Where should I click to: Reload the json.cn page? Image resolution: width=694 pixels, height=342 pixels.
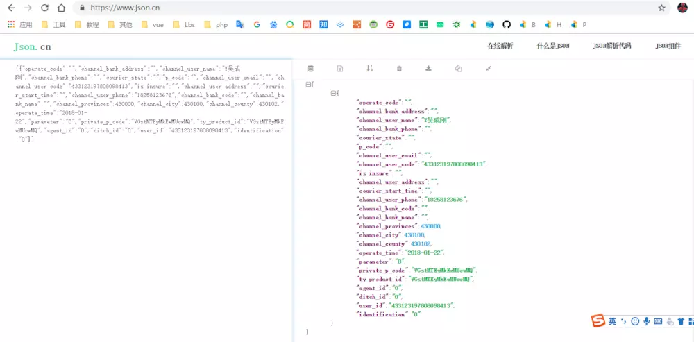point(44,8)
